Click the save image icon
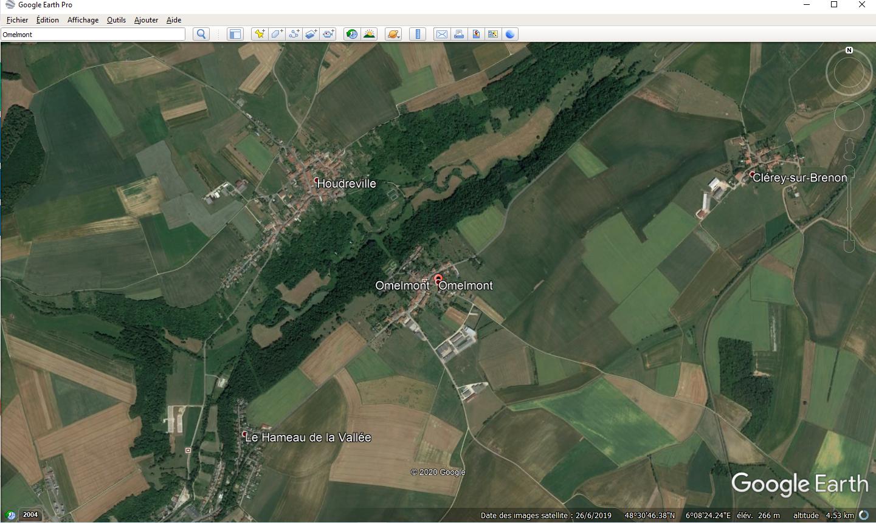Viewport: 876px width, 523px height. pyautogui.click(x=476, y=34)
